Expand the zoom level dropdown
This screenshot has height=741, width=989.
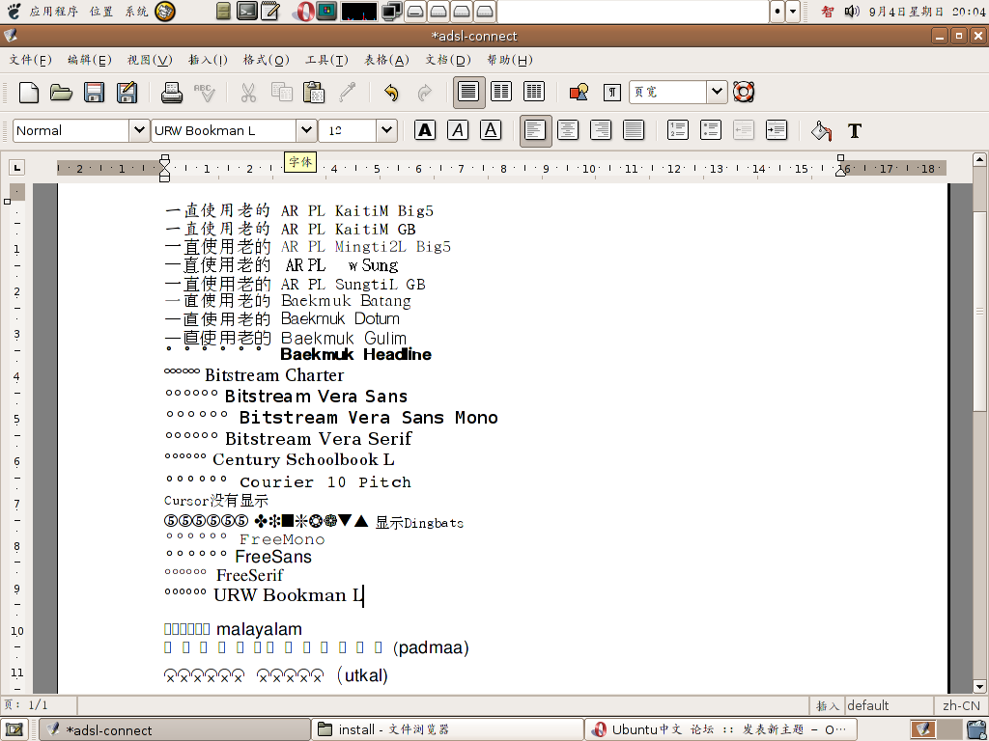[x=717, y=92]
